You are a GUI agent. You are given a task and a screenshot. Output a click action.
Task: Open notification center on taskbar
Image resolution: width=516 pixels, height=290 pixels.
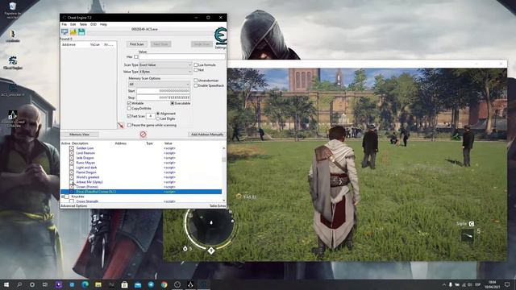tap(507, 284)
